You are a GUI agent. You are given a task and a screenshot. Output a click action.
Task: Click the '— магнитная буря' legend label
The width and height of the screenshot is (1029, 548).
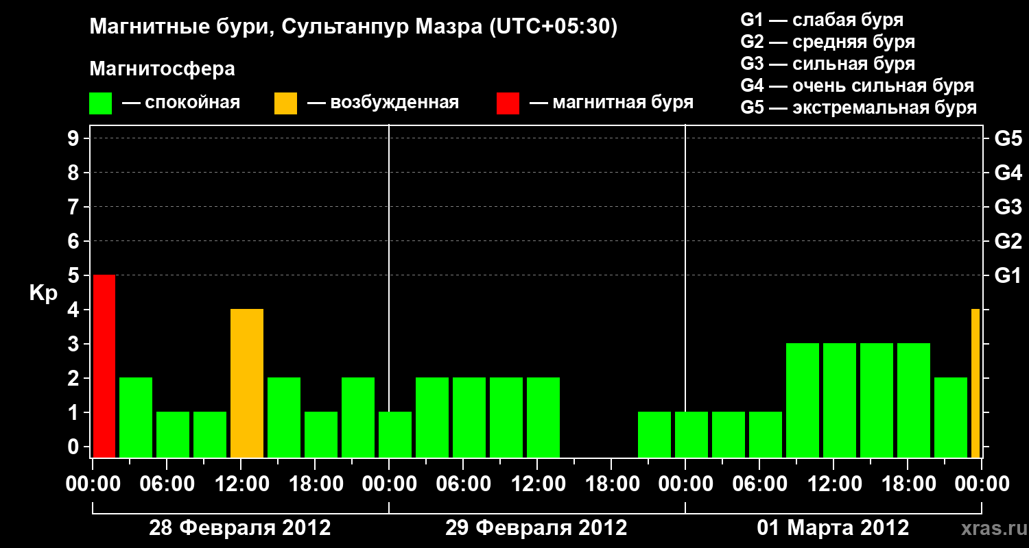pyautogui.click(x=612, y=103)
